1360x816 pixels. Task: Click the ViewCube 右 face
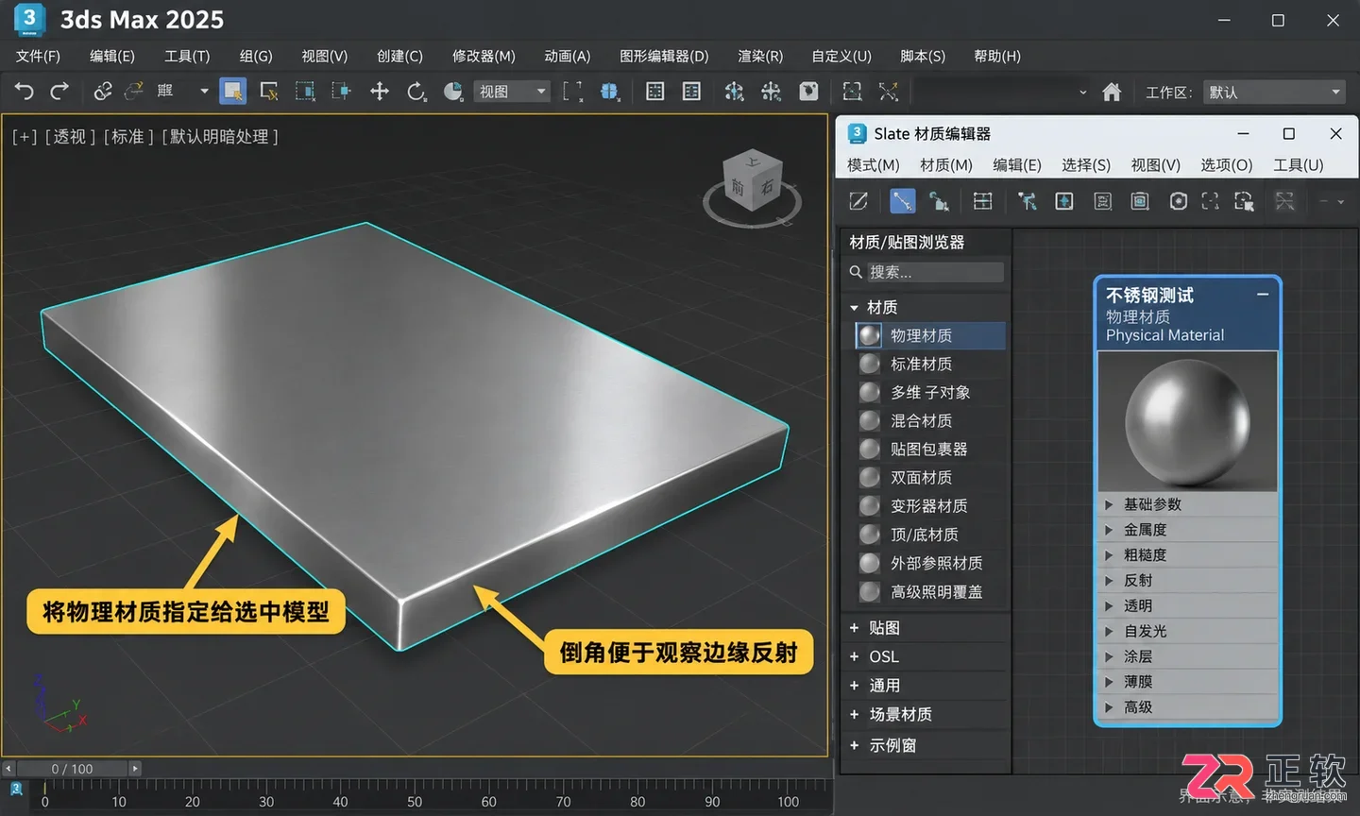click(767, 187)
